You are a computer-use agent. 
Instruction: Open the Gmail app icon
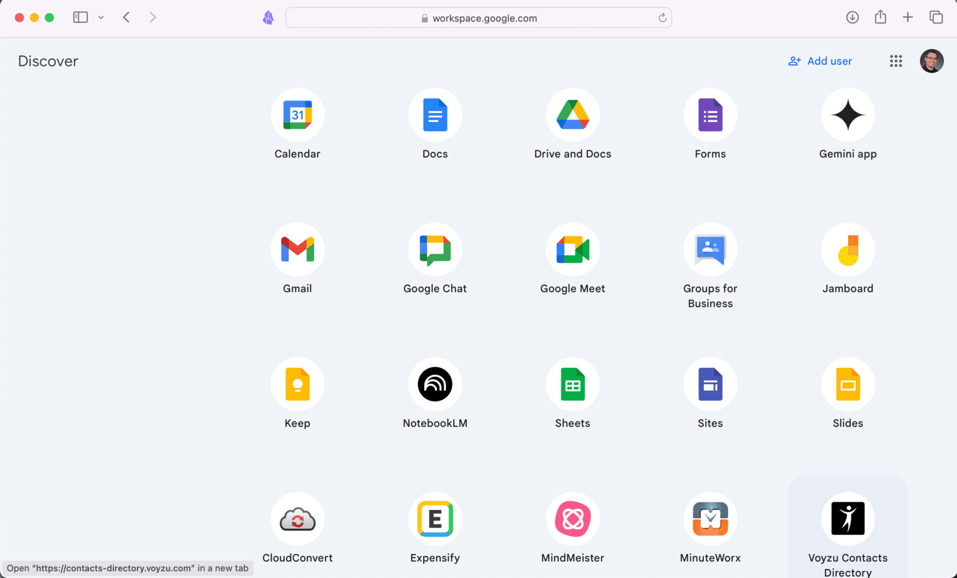[x=297, y=250]
